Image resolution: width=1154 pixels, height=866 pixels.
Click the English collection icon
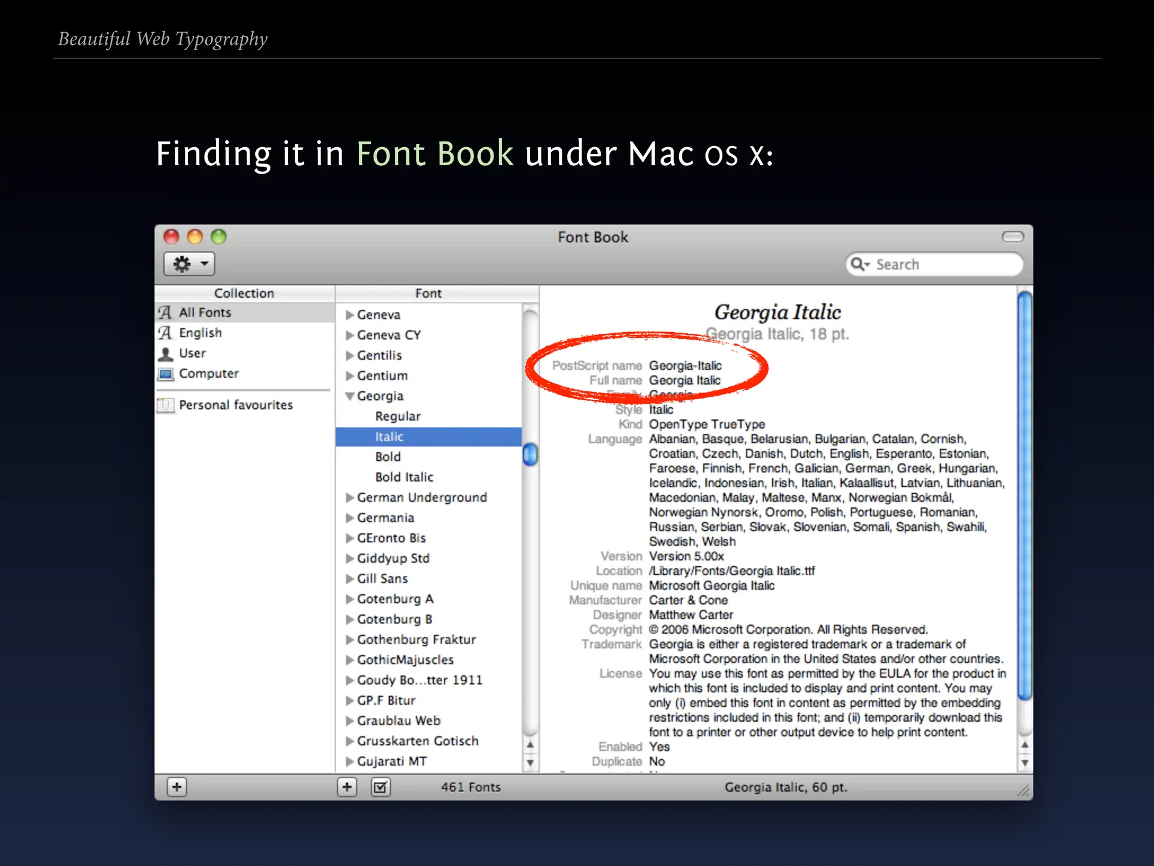(x=165, y=333)
